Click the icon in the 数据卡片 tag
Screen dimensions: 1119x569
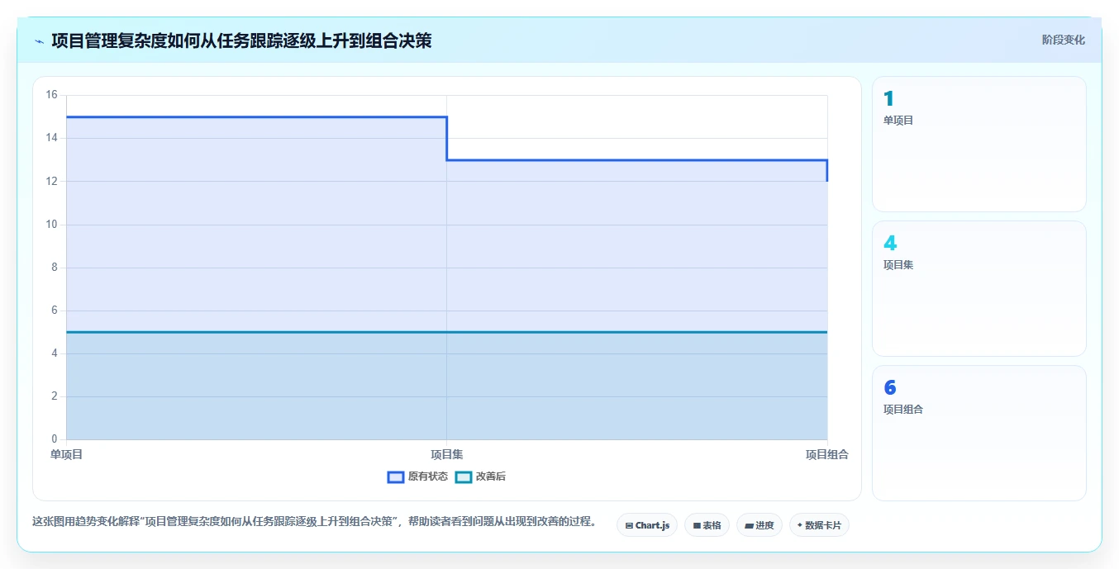click(x=800, y=525)
